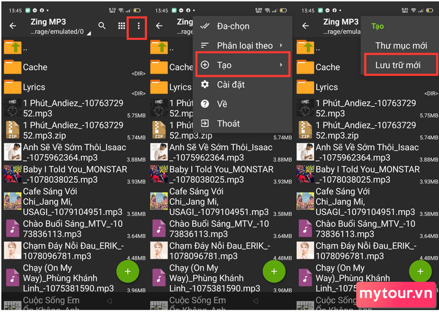Viewport: 439px width, 312px height.
Task: Open the Lyrics folder in right screenshot
Action: (368, 87)
